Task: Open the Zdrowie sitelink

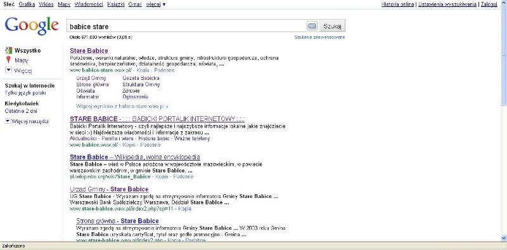Action: (x=131, y=91)
